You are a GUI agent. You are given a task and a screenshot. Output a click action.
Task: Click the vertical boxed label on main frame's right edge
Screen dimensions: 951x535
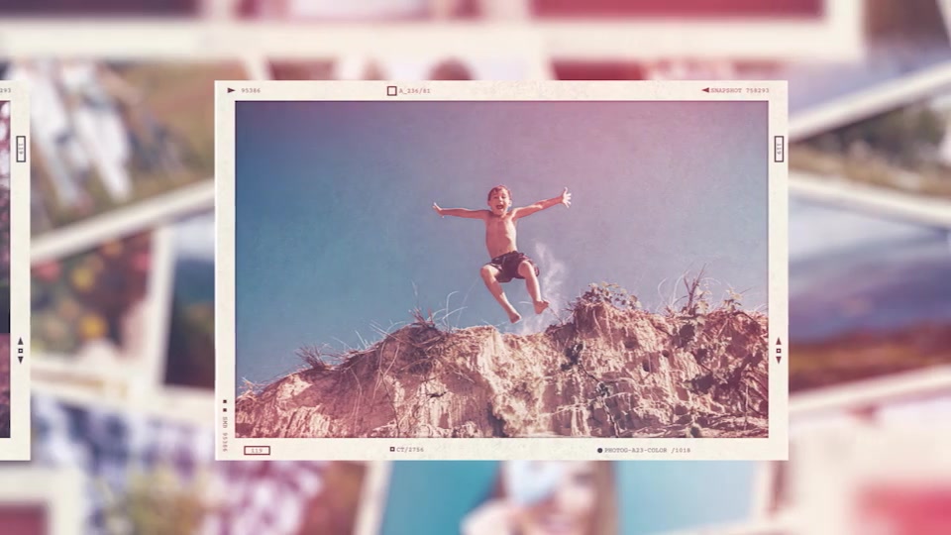(779, 149)
